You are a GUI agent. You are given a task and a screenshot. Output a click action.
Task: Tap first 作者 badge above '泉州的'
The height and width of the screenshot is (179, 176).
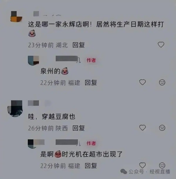click(91, 60)
